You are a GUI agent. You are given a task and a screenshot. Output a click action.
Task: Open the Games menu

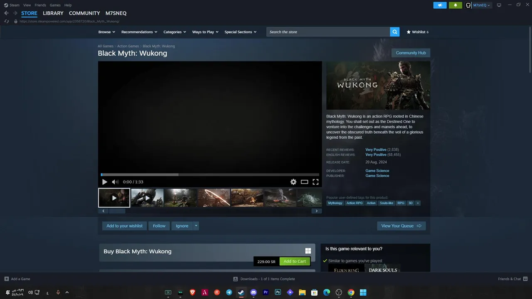click(55, 5)
